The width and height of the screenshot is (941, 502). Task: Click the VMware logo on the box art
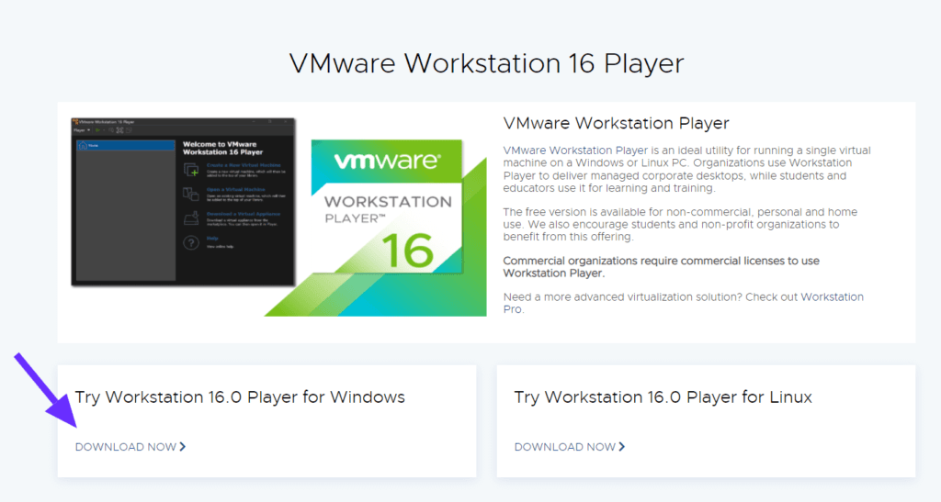point(387,161)
